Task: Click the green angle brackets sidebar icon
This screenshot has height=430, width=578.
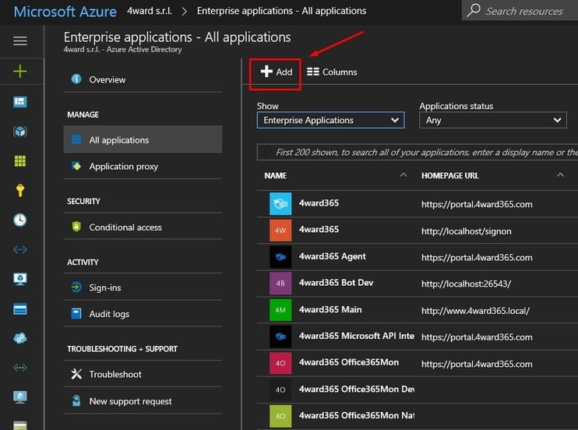Action: click(20, 368)
